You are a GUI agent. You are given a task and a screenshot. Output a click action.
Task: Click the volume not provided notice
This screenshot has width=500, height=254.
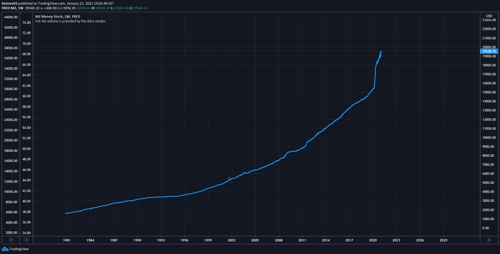pyautogui.click(x=71, y=21)
